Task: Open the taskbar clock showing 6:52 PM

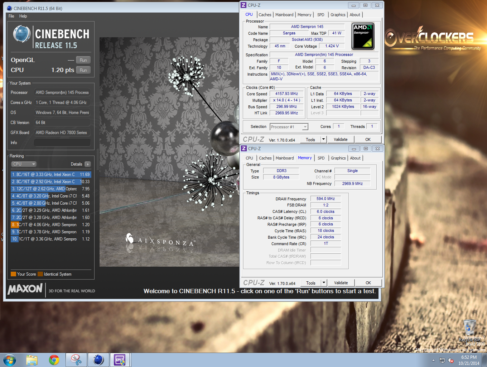Action: 469,360
